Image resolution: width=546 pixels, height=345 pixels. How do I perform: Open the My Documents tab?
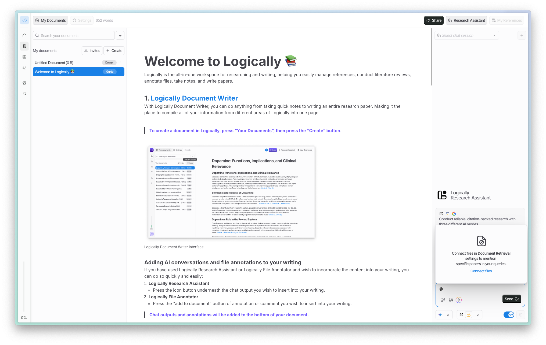(51, 20)
